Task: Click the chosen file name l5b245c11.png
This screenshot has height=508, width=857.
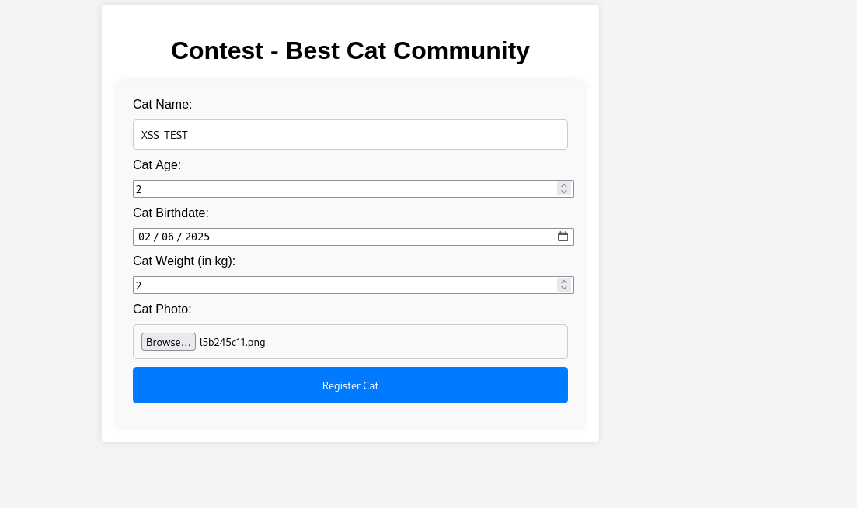Action: (232, 343)
